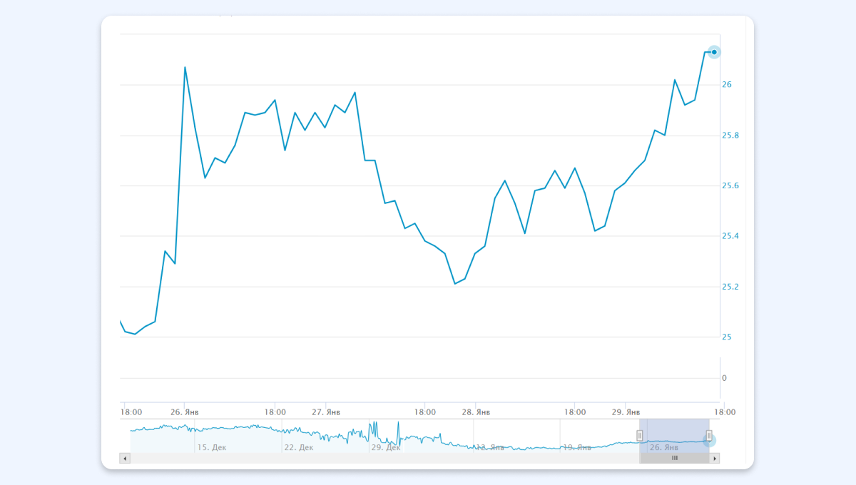Click the '29. Янв' main x-axis label
This screenshot has height=485, width=856.
626,412
